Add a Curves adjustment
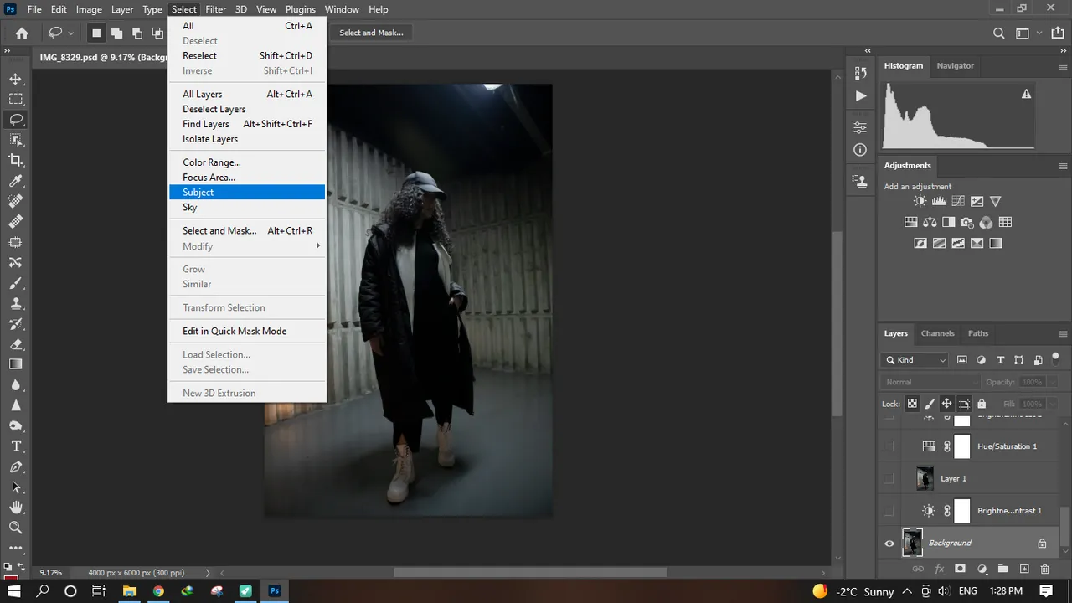The width and height of the screenshot is (1072, 603). [x=957, y=201]
